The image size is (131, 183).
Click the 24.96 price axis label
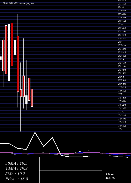tap(122, 31)
